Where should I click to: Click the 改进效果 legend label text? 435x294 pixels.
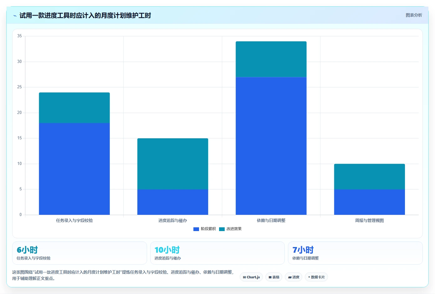(234, 229)
